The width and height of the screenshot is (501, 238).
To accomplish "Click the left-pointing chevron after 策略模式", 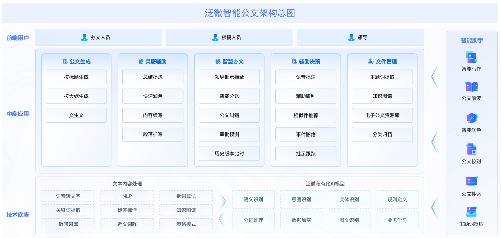I will 222,219.
